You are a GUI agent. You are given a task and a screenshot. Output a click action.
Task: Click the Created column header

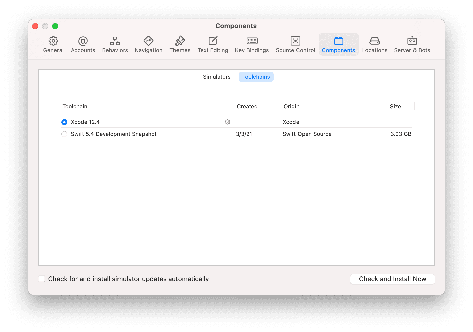[247, 106]
